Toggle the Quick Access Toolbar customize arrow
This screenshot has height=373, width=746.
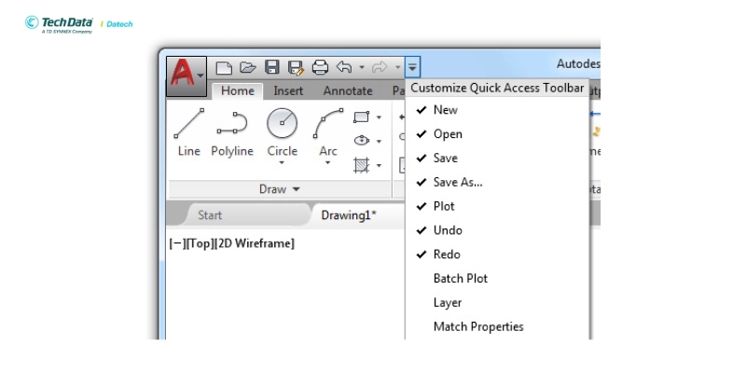(412, 67)
